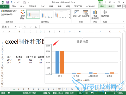Zoom out with the minus button
The height and width of the screenshot is (95, 126).
(97, 93)
